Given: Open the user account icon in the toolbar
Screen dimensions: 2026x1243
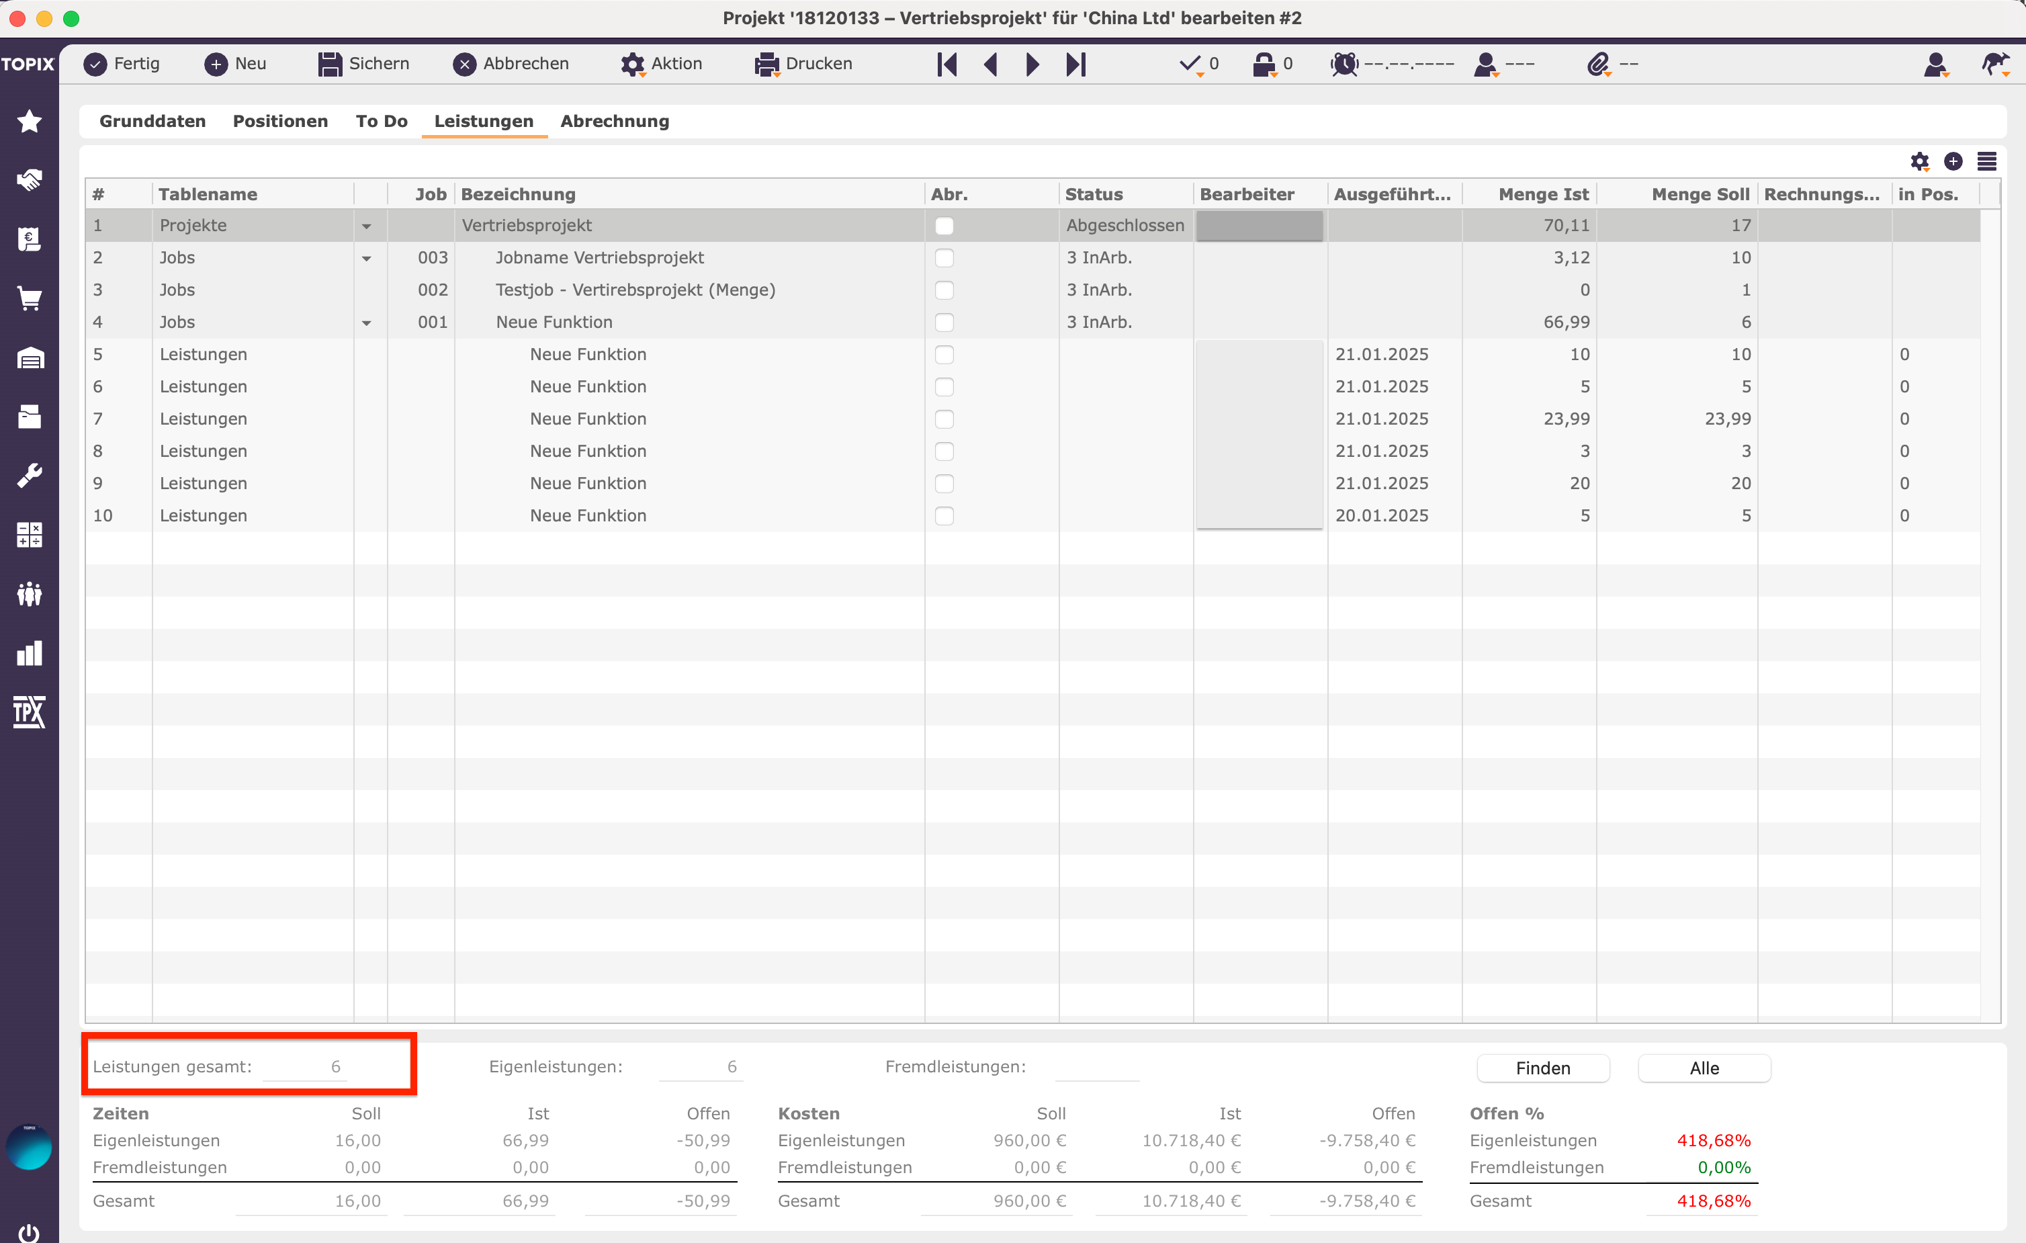Looking at the screenshot, I should [x=1937, y=64].
